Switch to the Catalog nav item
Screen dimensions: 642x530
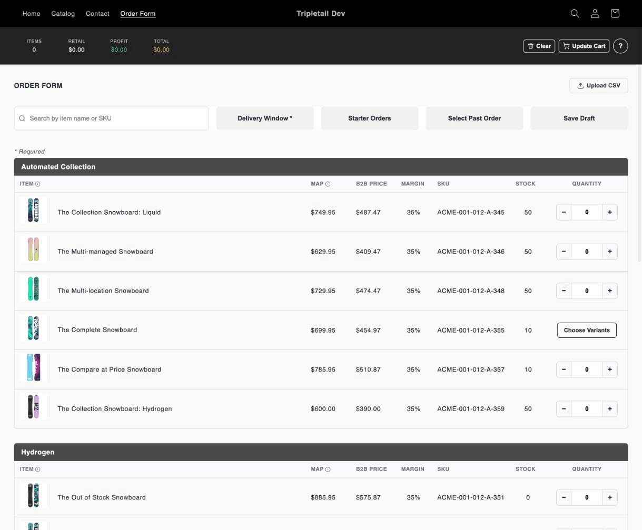click(x=63, y=14)
